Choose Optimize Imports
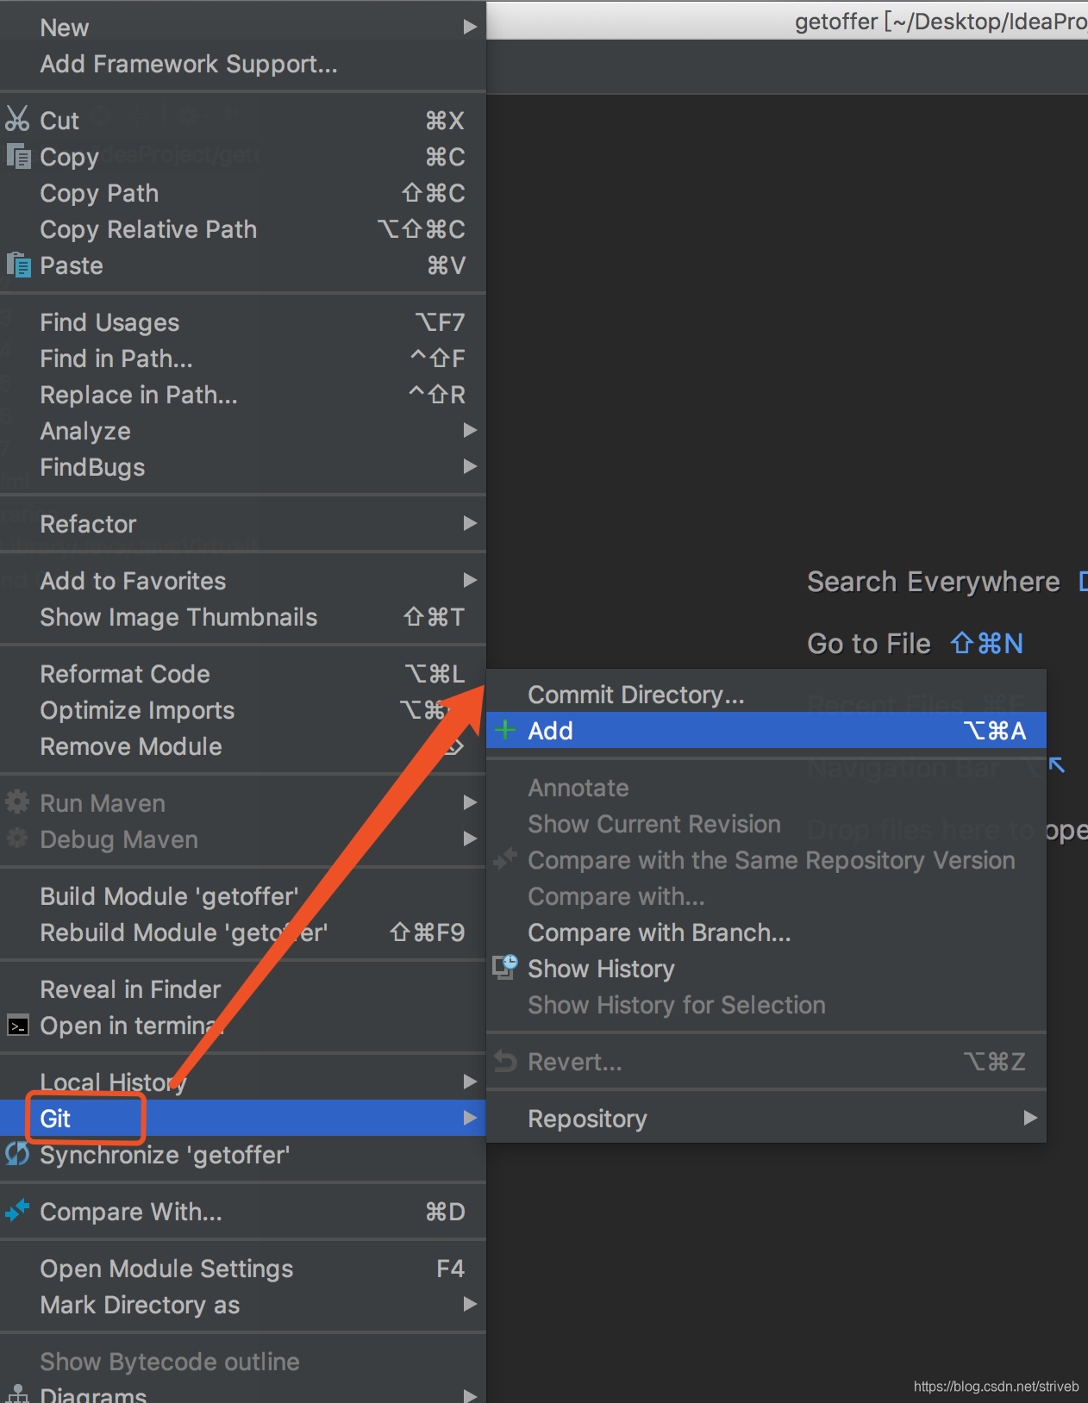Image resolution: width=1088 pixels, height=1403 pixels. (243, 710)
